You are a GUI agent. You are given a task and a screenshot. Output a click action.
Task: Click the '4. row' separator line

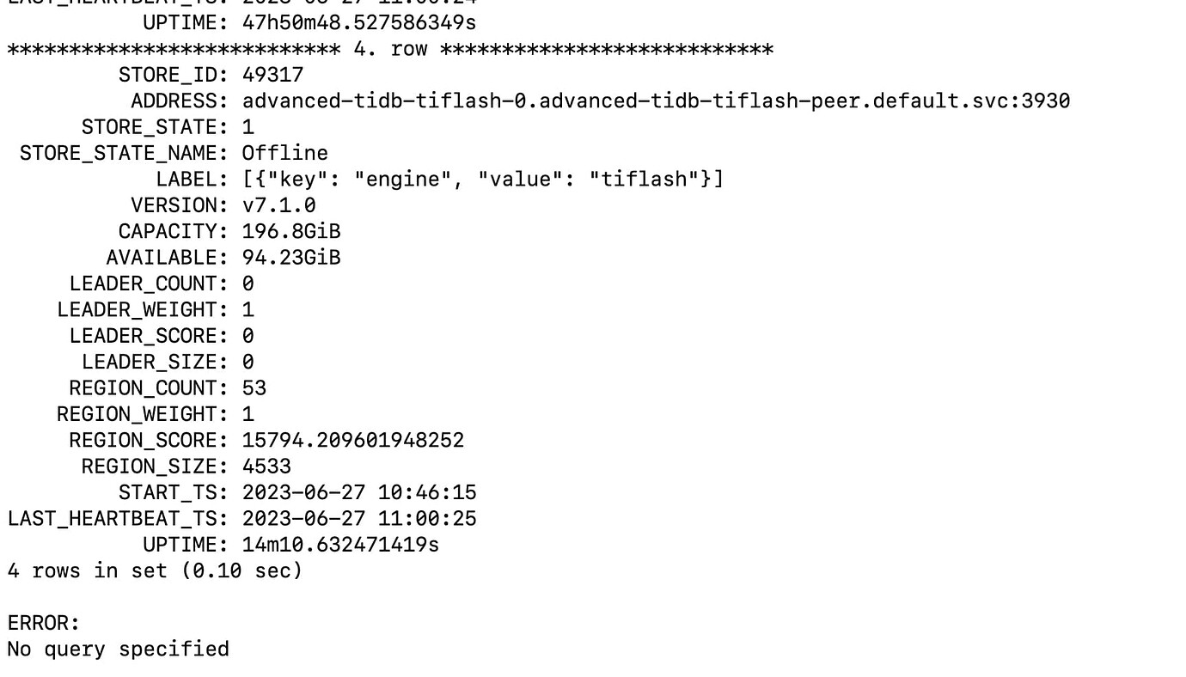pyautogui.click(x=390, y=49)
